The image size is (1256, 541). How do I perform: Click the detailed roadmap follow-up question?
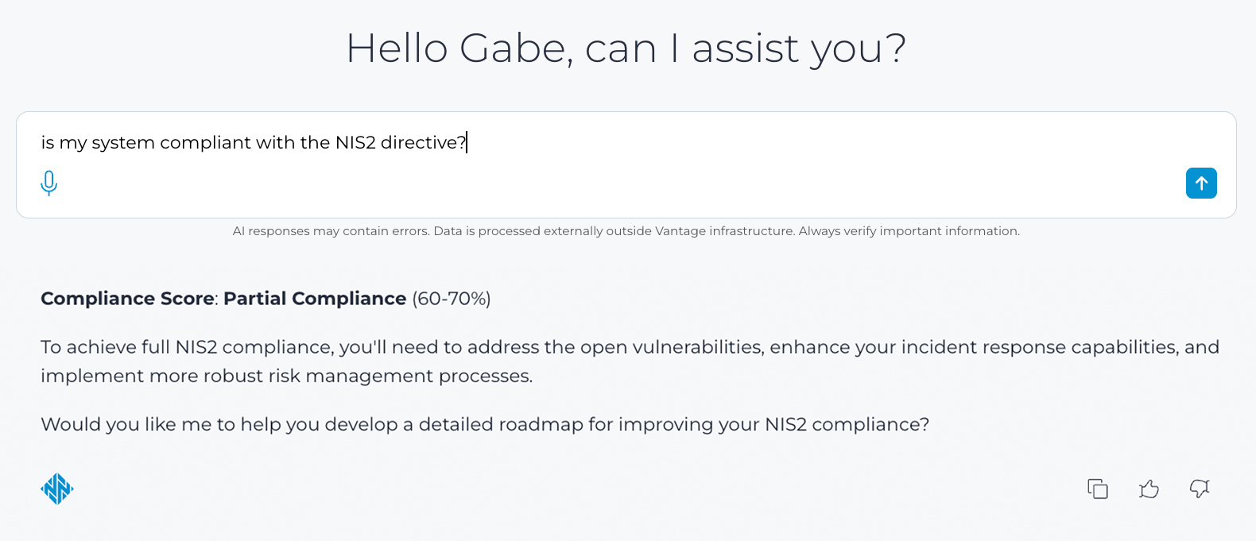485,424
